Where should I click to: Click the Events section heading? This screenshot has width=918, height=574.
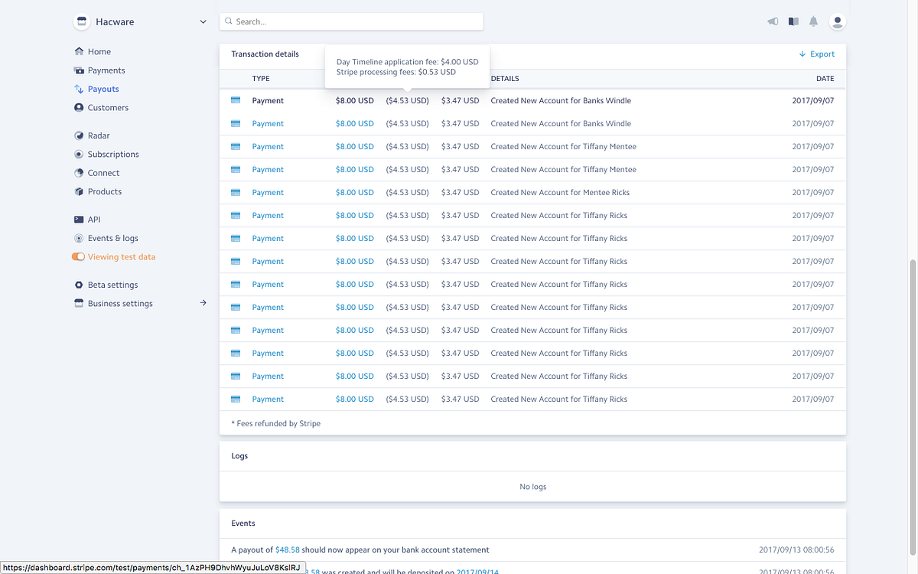coord(243,523)
